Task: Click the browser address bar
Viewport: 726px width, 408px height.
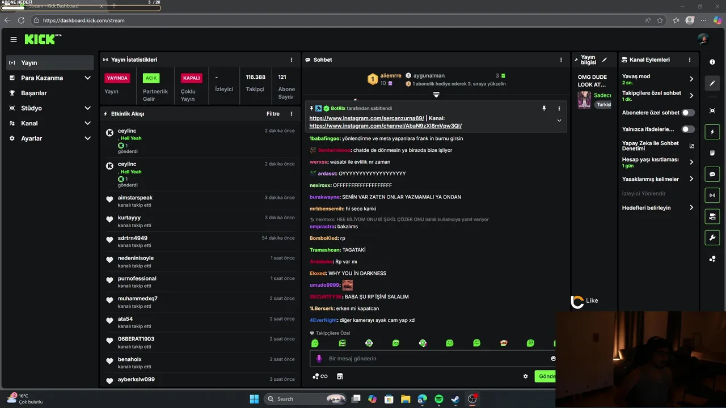Action: point(340,20)
